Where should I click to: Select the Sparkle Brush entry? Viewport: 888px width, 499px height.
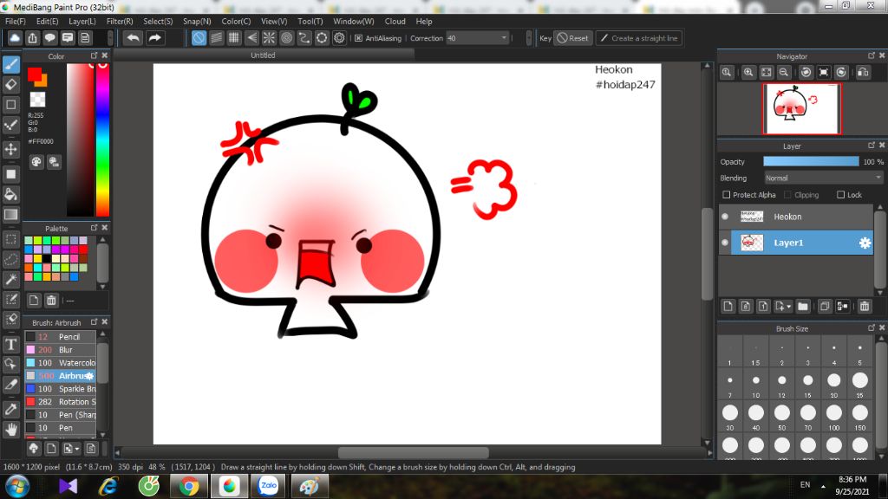[x=60, y=389]
